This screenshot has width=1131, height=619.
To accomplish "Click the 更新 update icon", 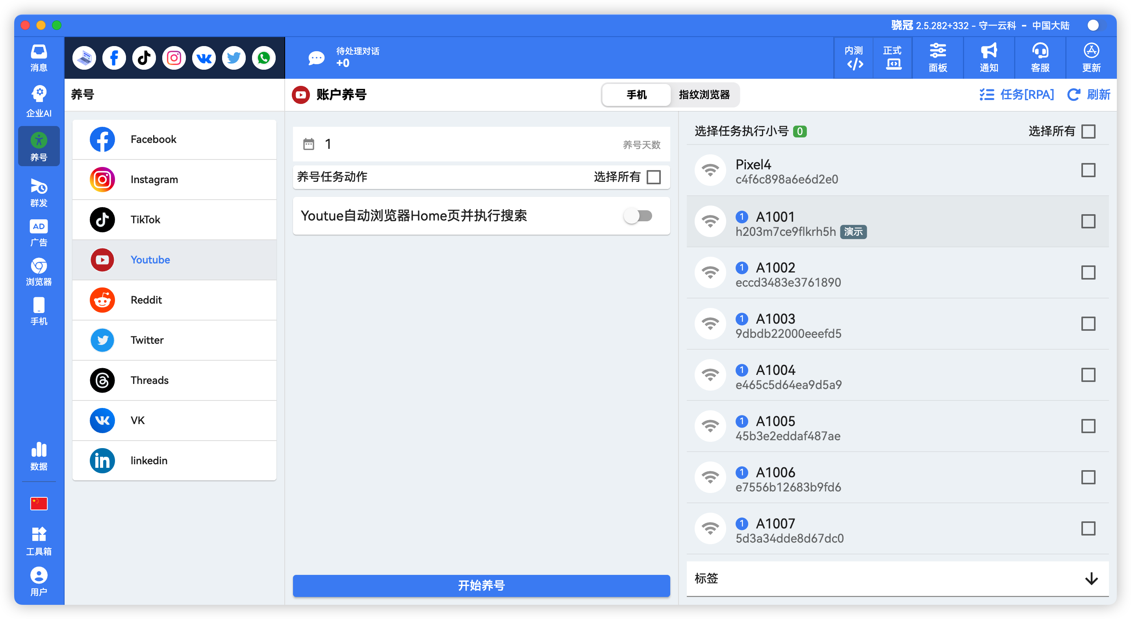I will coord(1091,57).
